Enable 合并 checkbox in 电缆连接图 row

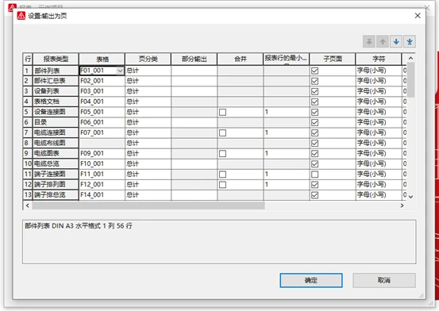pos(222,133)
